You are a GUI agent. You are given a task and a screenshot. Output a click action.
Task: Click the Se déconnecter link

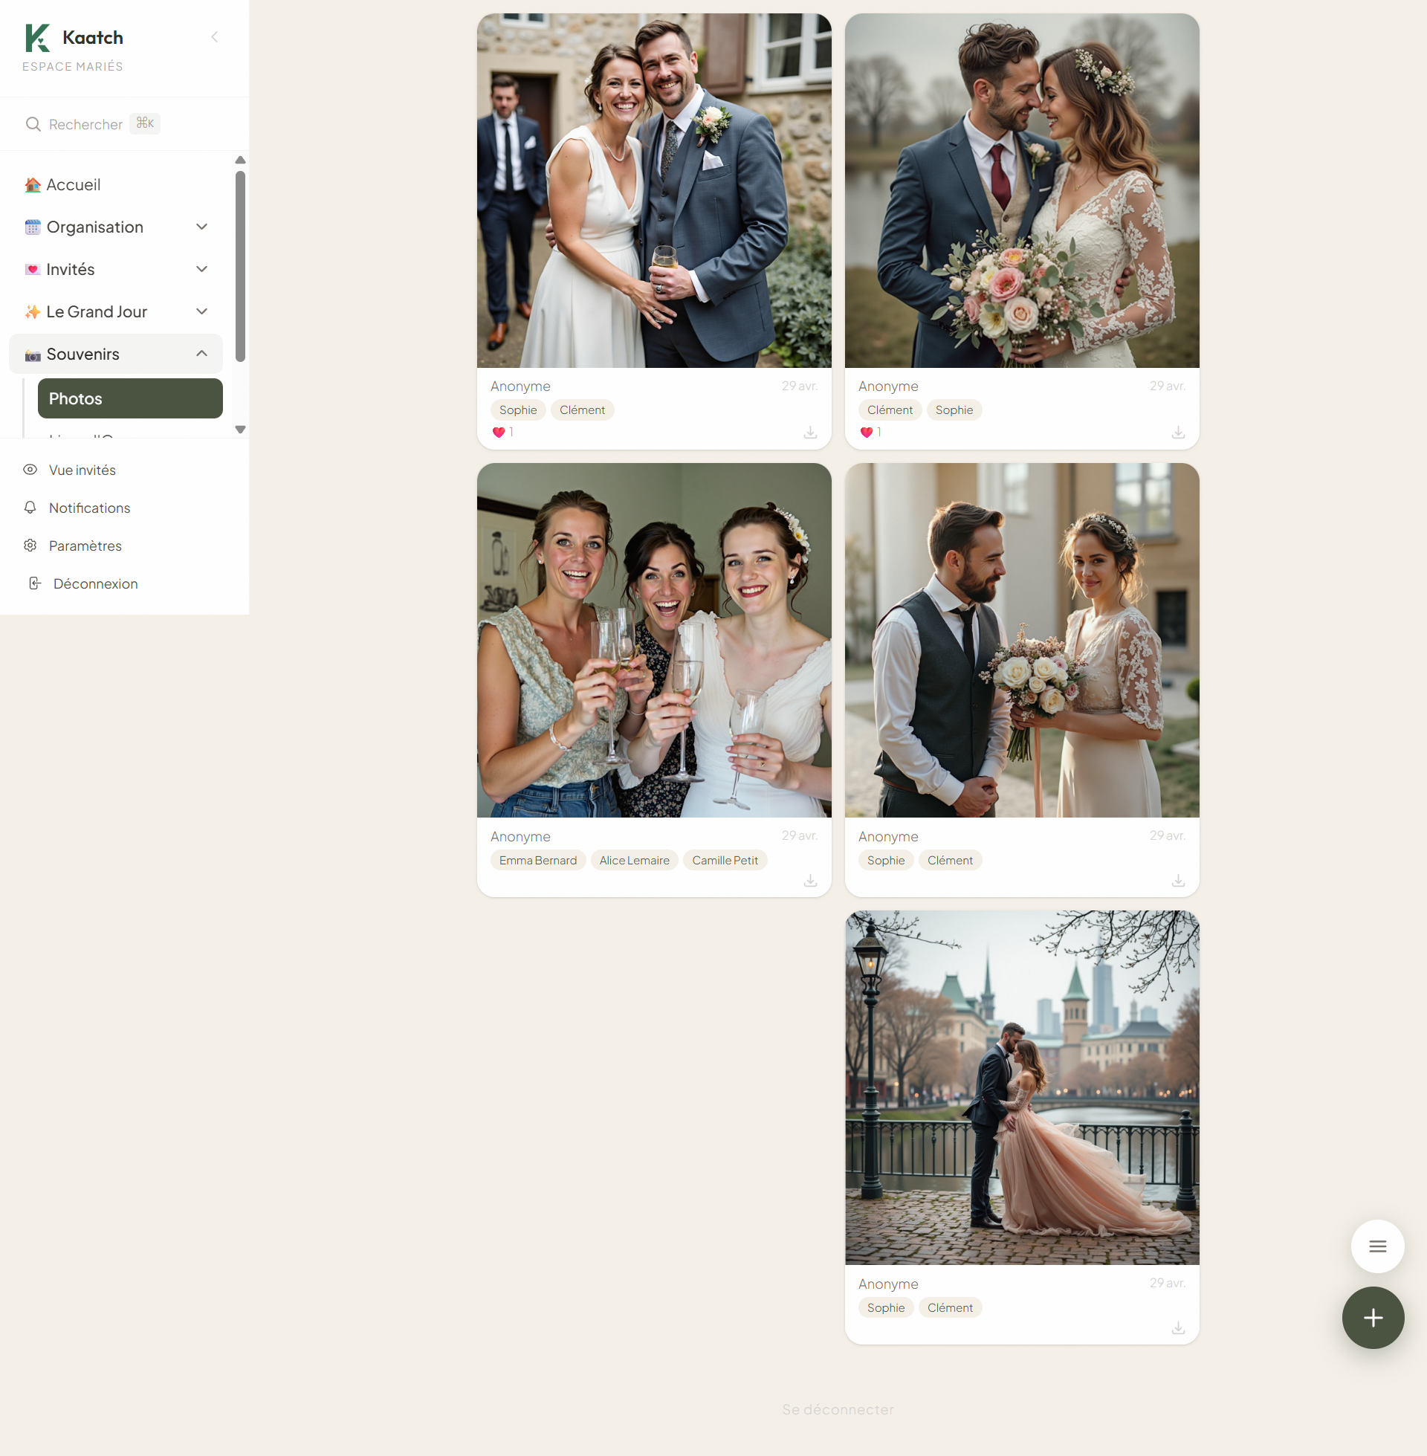pos(838,1409)
